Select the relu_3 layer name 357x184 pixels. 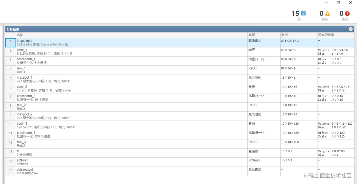[x=21, y=142]
